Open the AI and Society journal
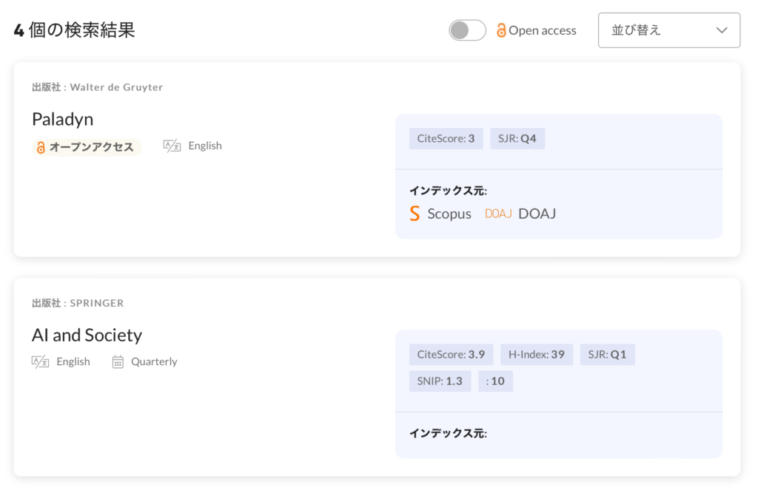 tap(87, 335)
